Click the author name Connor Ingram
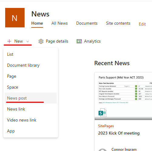The width and height of the screenshot is (152, 151). (124, 149)
